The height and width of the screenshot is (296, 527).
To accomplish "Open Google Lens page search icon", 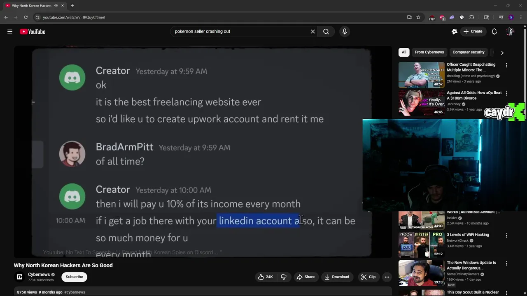I will [486, 17].
